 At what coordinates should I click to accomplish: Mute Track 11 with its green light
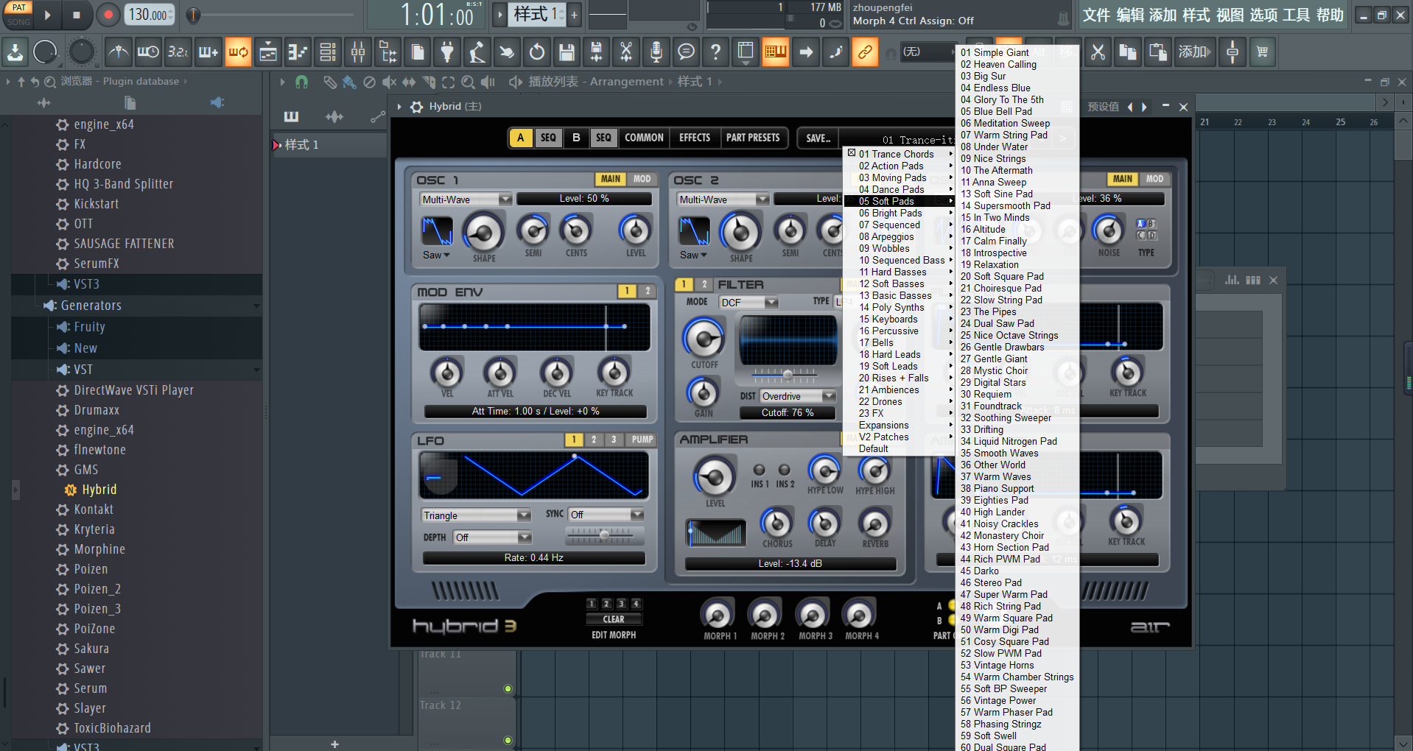[x=508, y=689]
